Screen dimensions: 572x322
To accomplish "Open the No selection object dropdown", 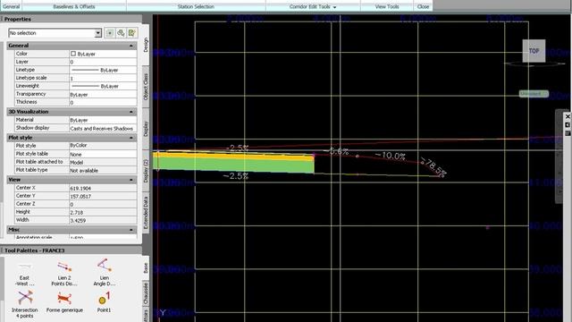I will coord(97,33).
